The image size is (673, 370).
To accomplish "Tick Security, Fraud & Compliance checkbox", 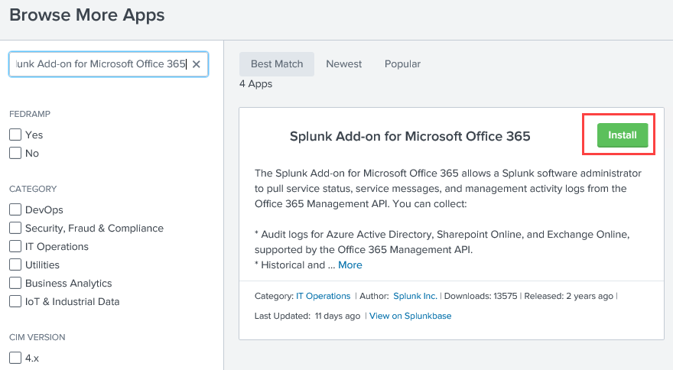I will tap(15, 228).
